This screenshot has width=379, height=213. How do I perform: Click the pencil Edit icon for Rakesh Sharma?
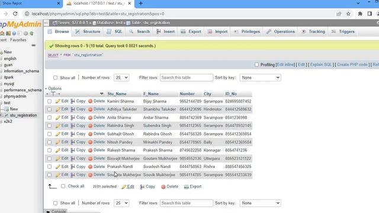[x=58, y=150]
